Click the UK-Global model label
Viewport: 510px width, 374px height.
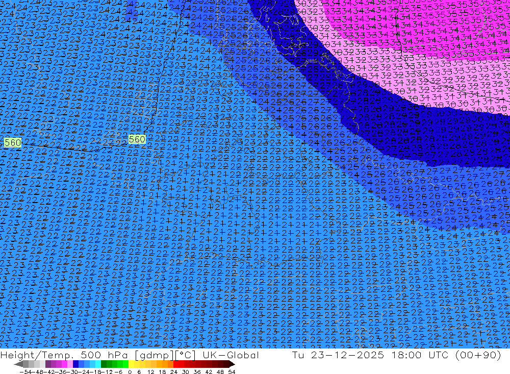pos(231,355)
